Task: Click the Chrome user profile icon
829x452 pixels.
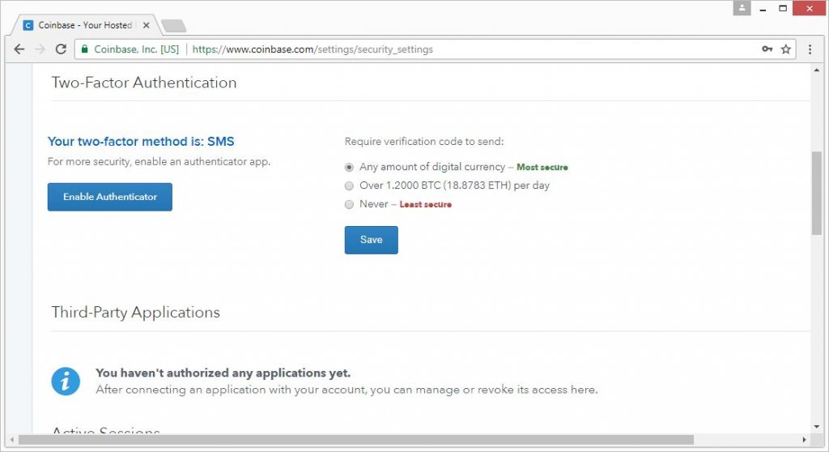Action: point(742,8)
